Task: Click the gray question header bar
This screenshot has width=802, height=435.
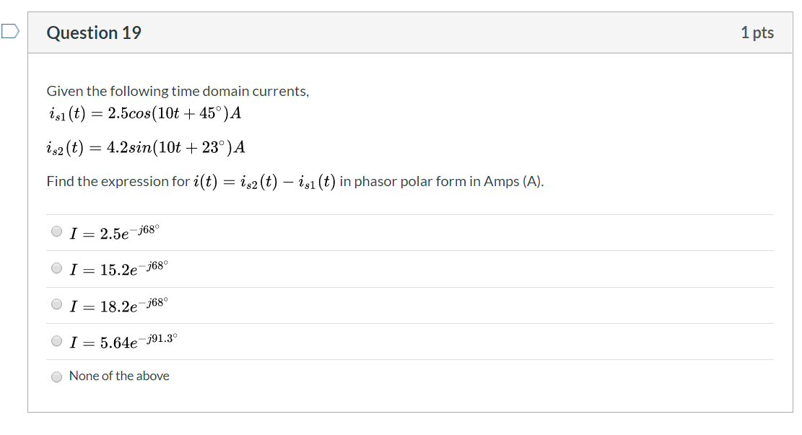Action: tap(401, 32)
